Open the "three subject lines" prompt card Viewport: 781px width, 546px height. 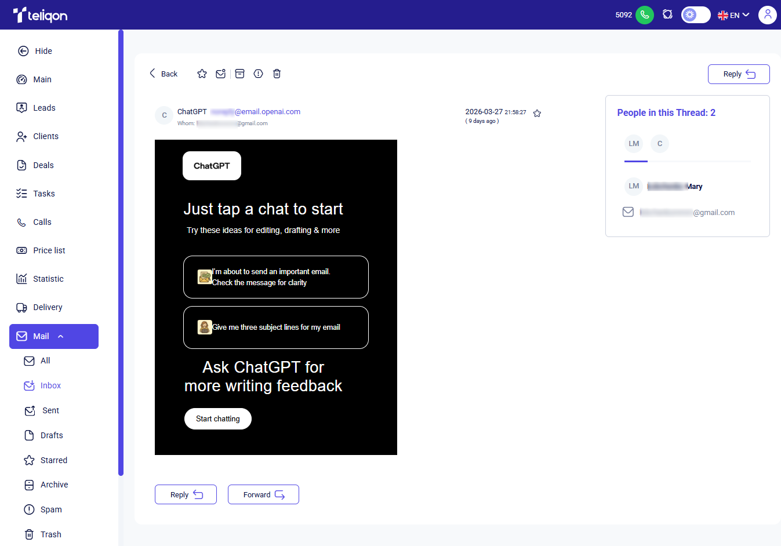pos(276,327)
